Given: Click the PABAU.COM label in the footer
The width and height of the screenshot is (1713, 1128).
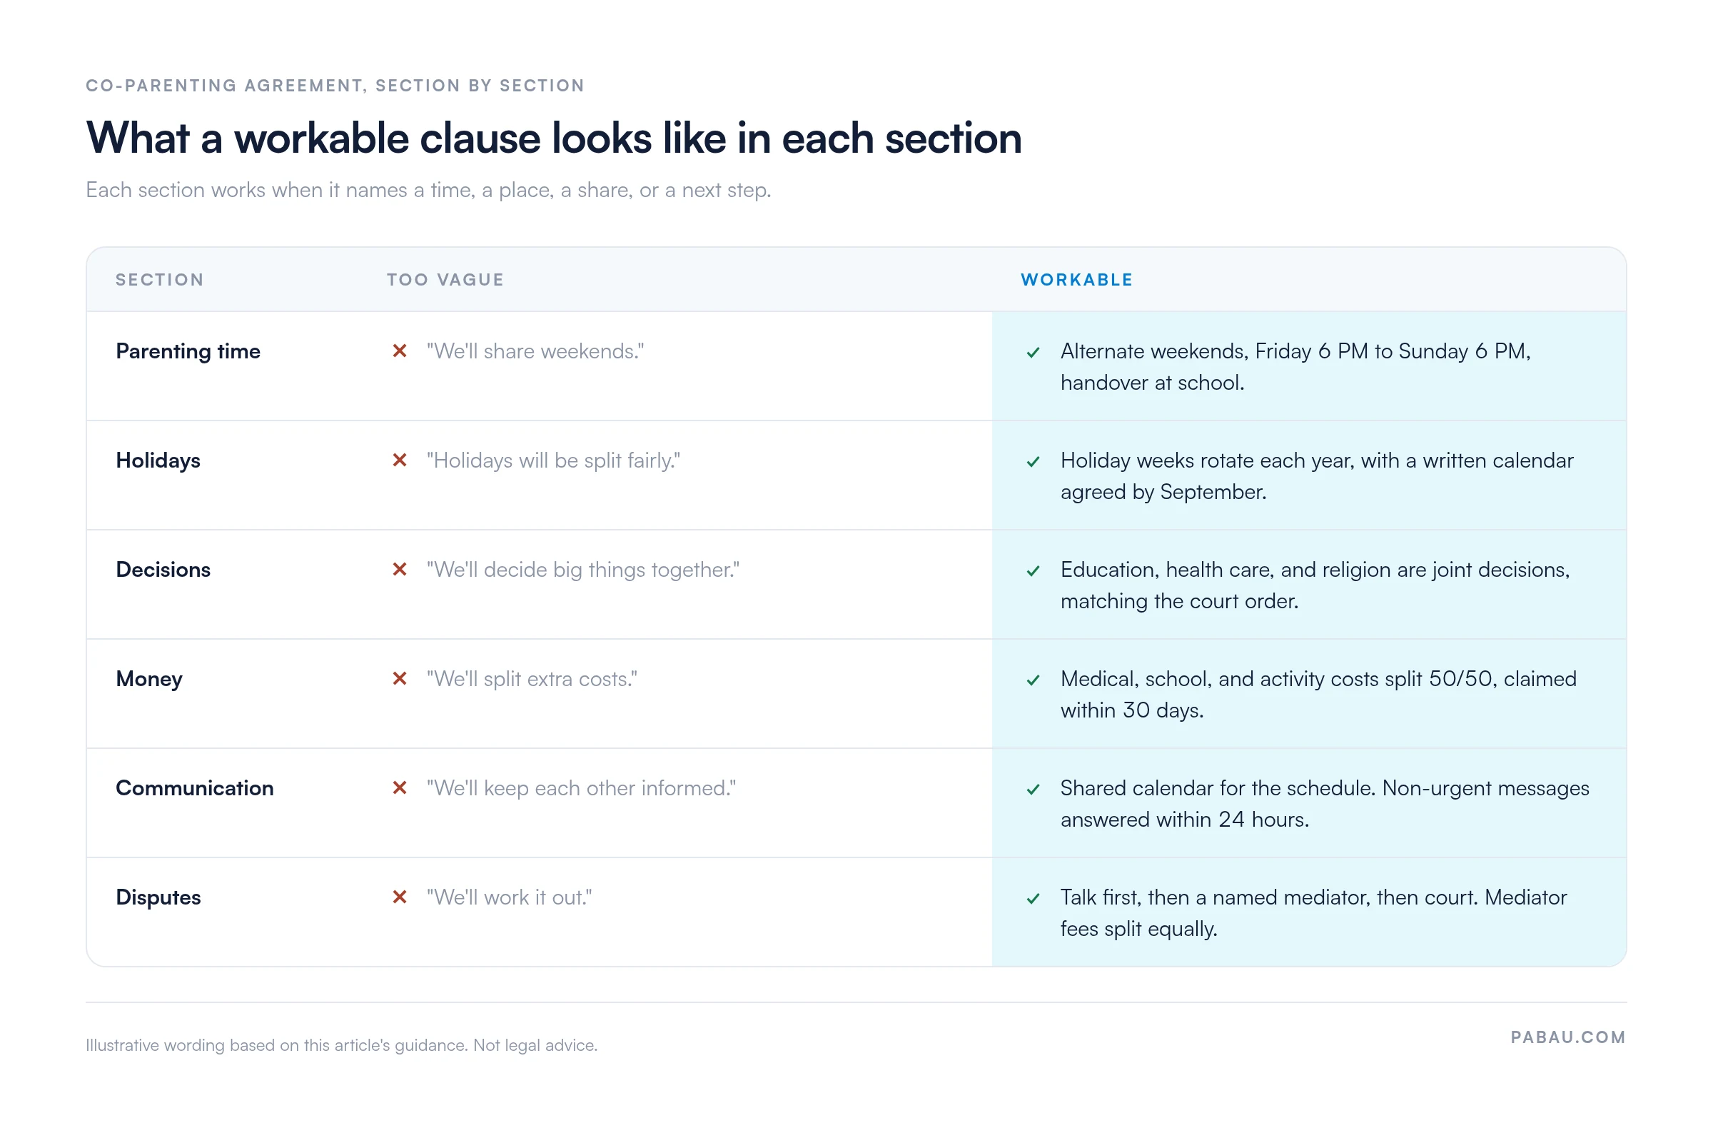Looking at the screenshot, I should coord(1567,1037).
